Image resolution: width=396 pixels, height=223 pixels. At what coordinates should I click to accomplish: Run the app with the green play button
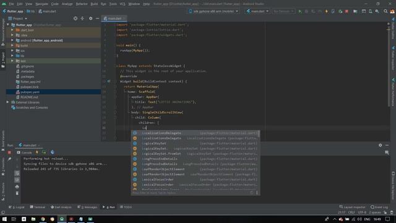pos(300,11)
